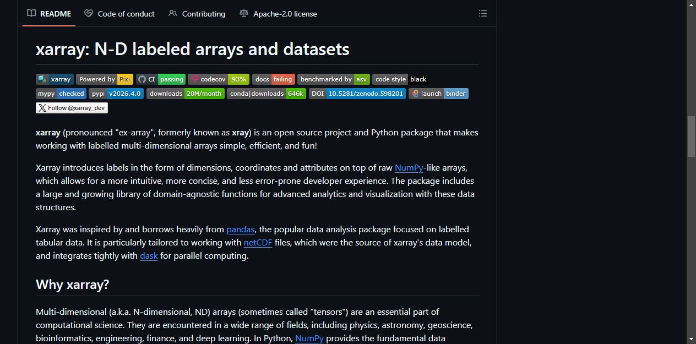
Task: Open the pypi v2026.4.0 badge
Action: pyautogui.click(x=116, y=94)
